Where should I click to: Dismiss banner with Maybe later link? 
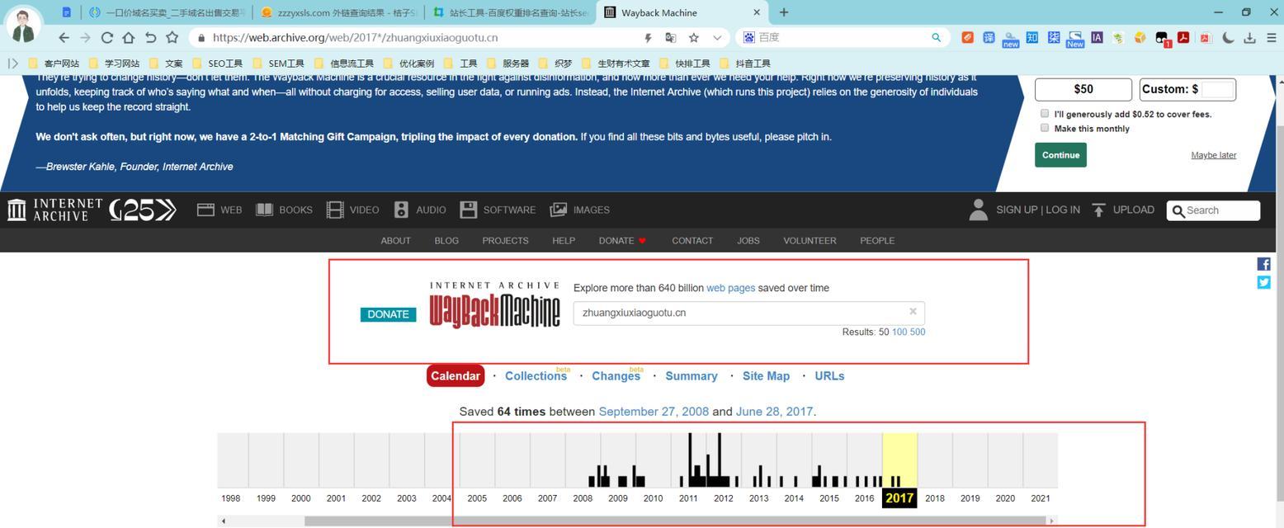[1213, 155]
